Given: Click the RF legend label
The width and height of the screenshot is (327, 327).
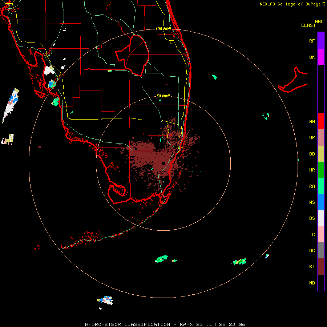Looking at the screenshot, I should [312, 41].
